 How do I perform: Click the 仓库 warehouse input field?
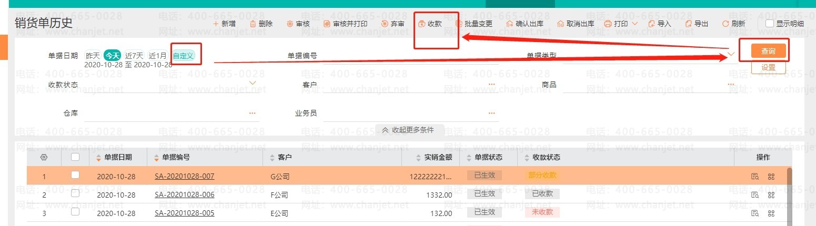pos(172,113)
